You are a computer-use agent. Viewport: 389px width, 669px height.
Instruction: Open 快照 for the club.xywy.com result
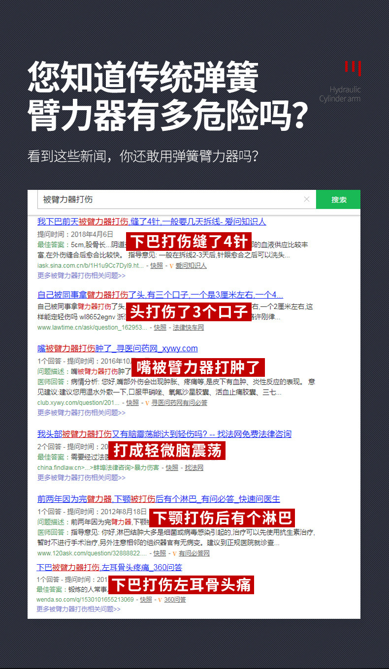pyautogui.click(x=132, y=402)
